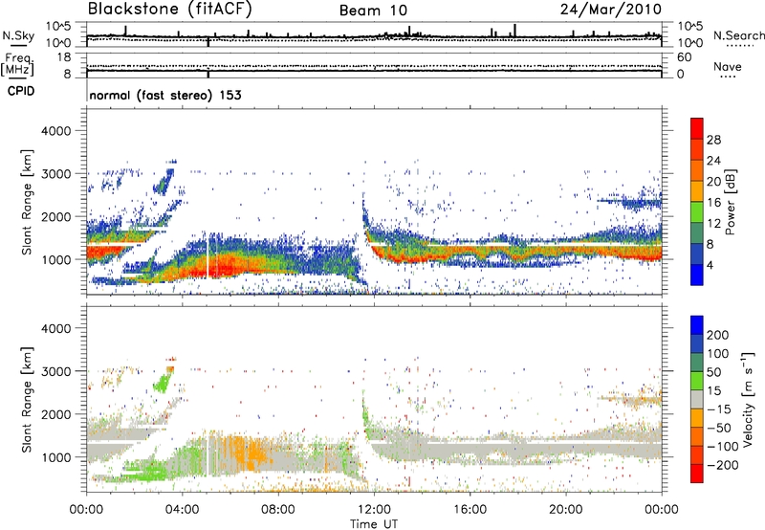Click the 'Blackstone (fitACF)' title text
Viewport: 765px width, 530px height.
(170, 10)
